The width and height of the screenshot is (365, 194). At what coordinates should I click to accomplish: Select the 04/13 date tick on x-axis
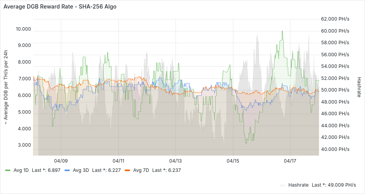point(176,160)
